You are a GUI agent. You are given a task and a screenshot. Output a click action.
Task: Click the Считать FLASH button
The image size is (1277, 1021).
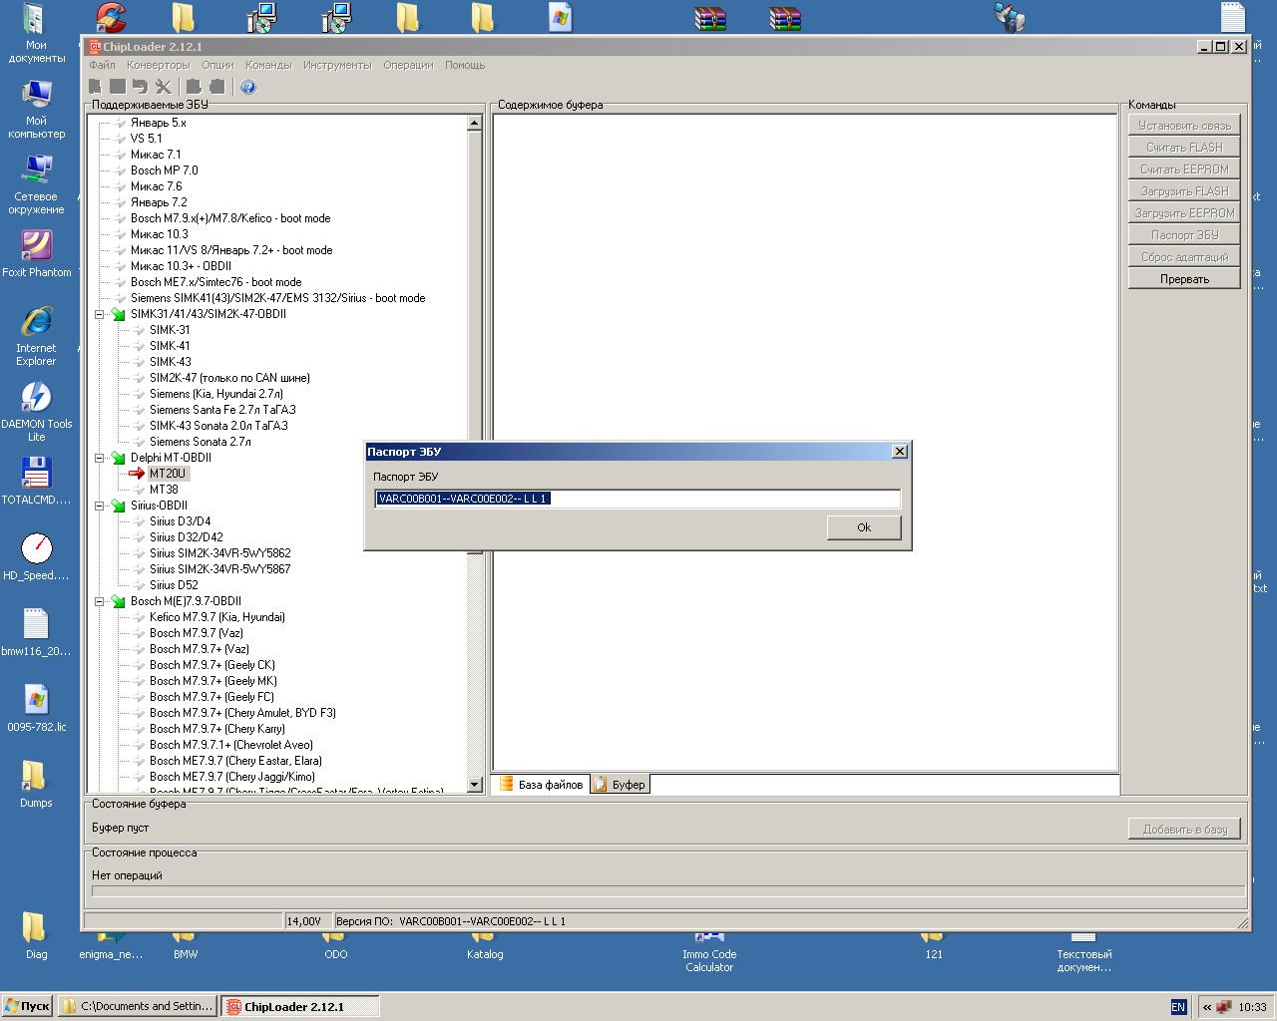click(1184, 148)
